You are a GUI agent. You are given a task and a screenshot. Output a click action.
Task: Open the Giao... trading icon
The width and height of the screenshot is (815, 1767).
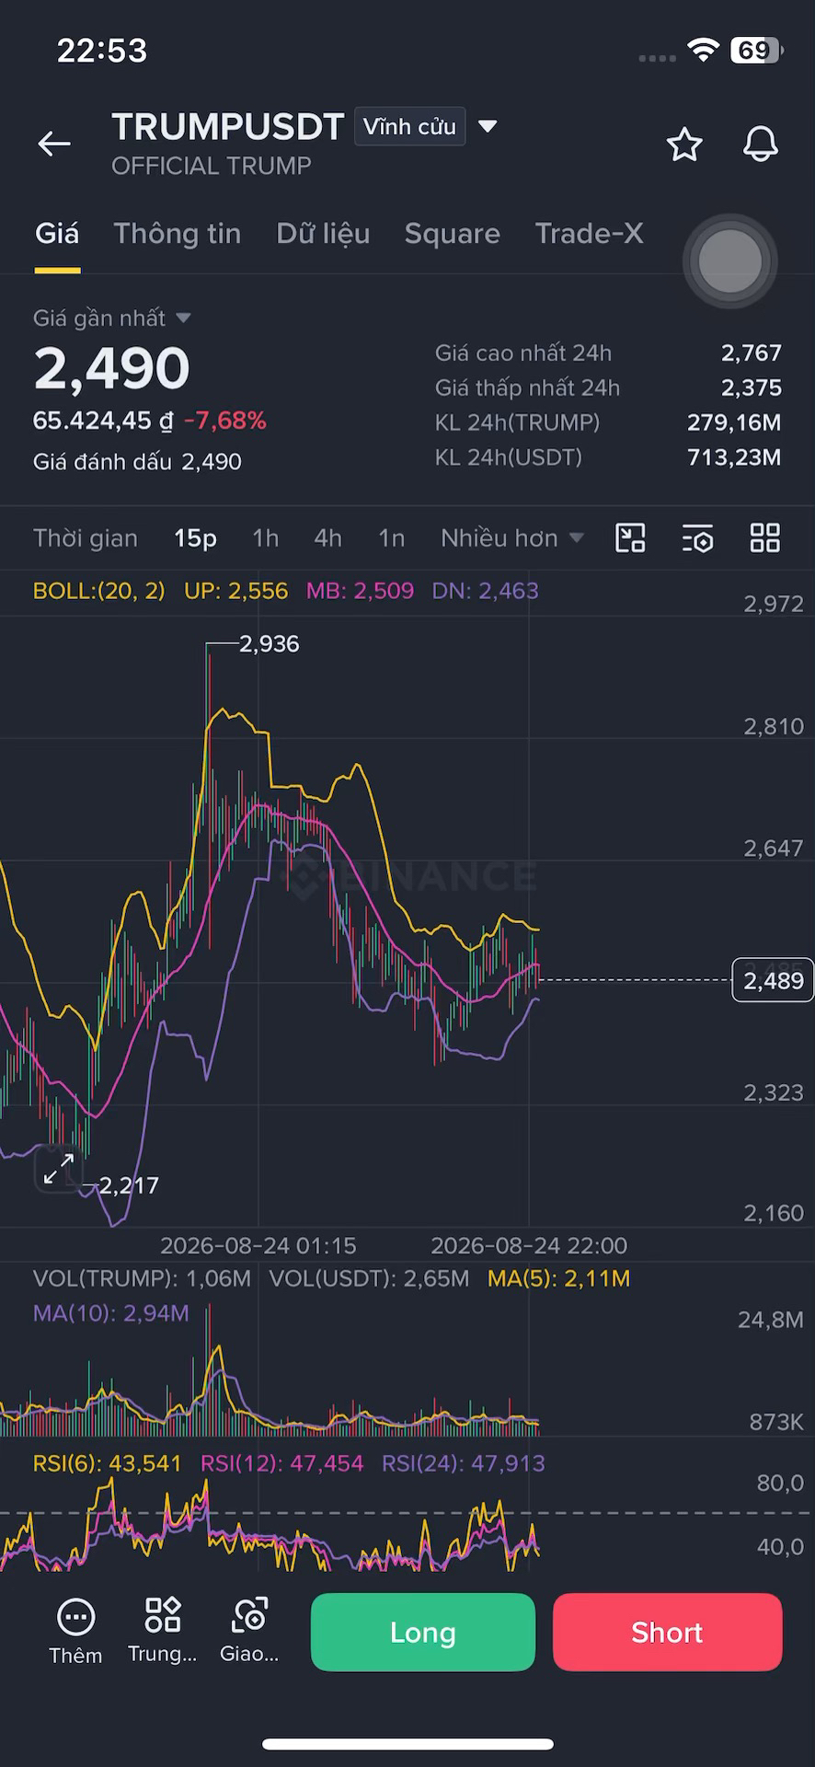[x=249, y=1632]
